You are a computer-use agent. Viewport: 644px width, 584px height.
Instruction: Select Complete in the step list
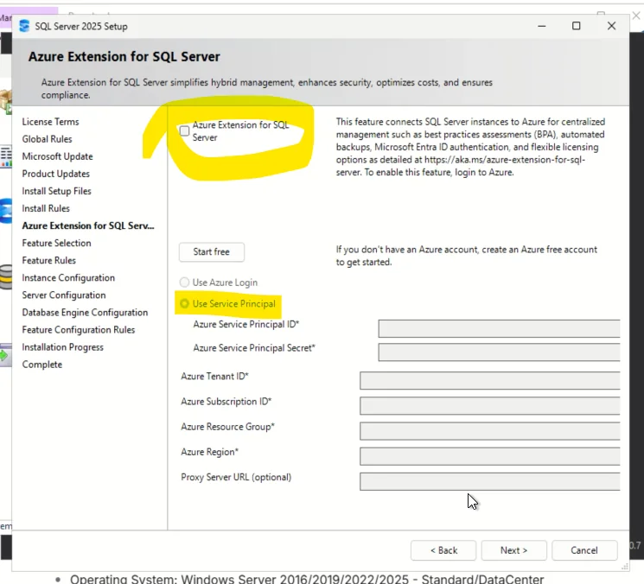coord(42,365)
